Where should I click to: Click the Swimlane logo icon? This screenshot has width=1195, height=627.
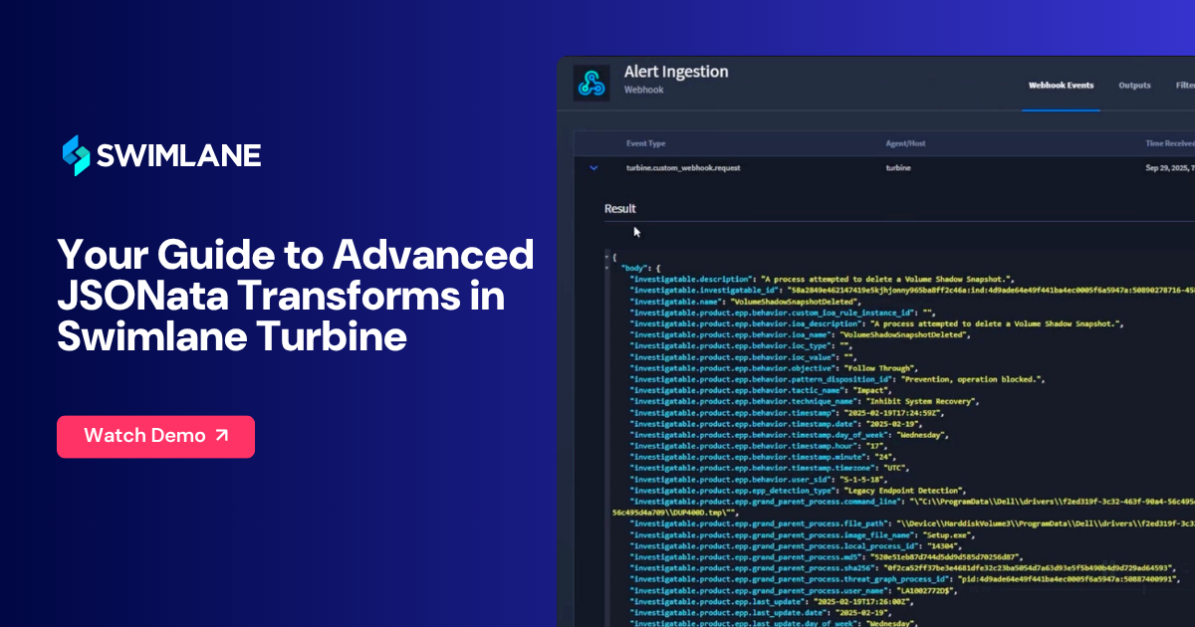click(76, 155)
